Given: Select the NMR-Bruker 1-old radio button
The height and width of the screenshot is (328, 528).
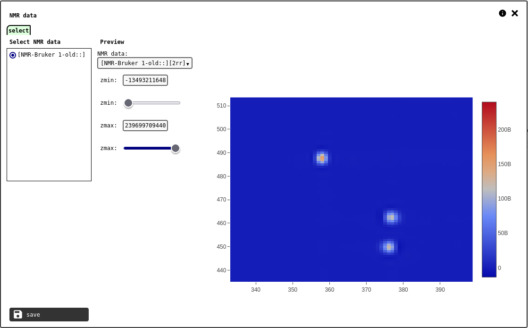Looking at the screenshot, I should pyautogui.click(x=13, y=55).
